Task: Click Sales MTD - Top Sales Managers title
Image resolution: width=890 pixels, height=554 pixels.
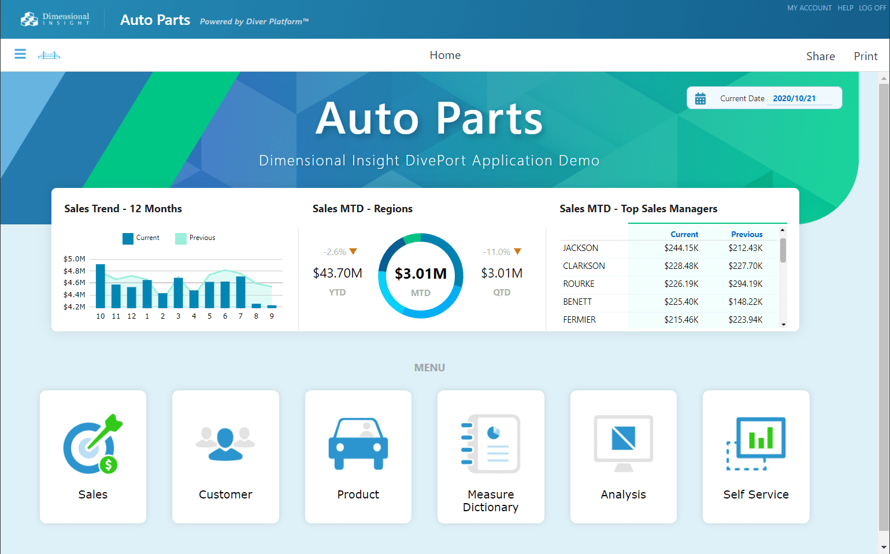Action: point(639,209)
